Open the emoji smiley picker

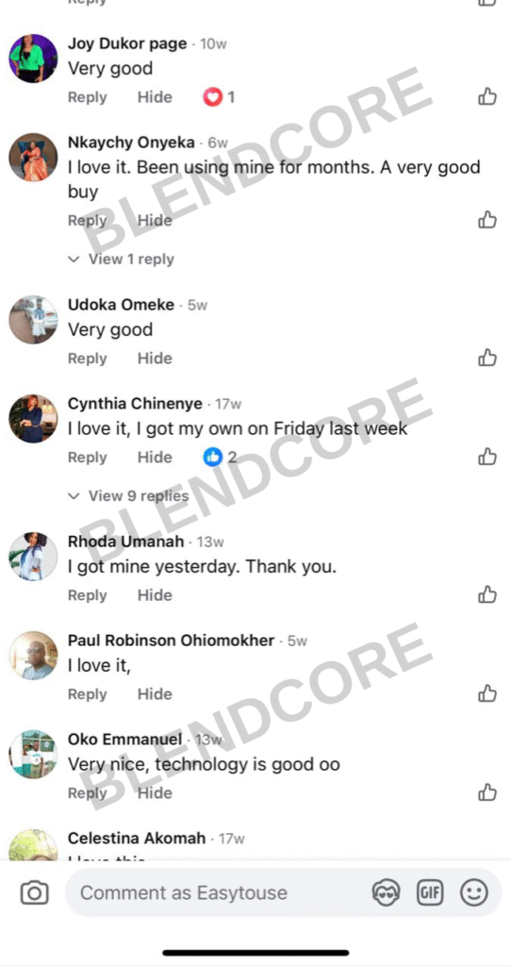coord(474,892)
